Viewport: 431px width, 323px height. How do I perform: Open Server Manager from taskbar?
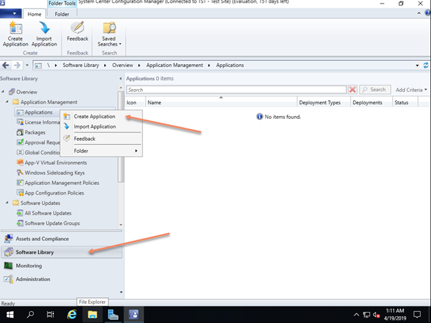[113, 315]
